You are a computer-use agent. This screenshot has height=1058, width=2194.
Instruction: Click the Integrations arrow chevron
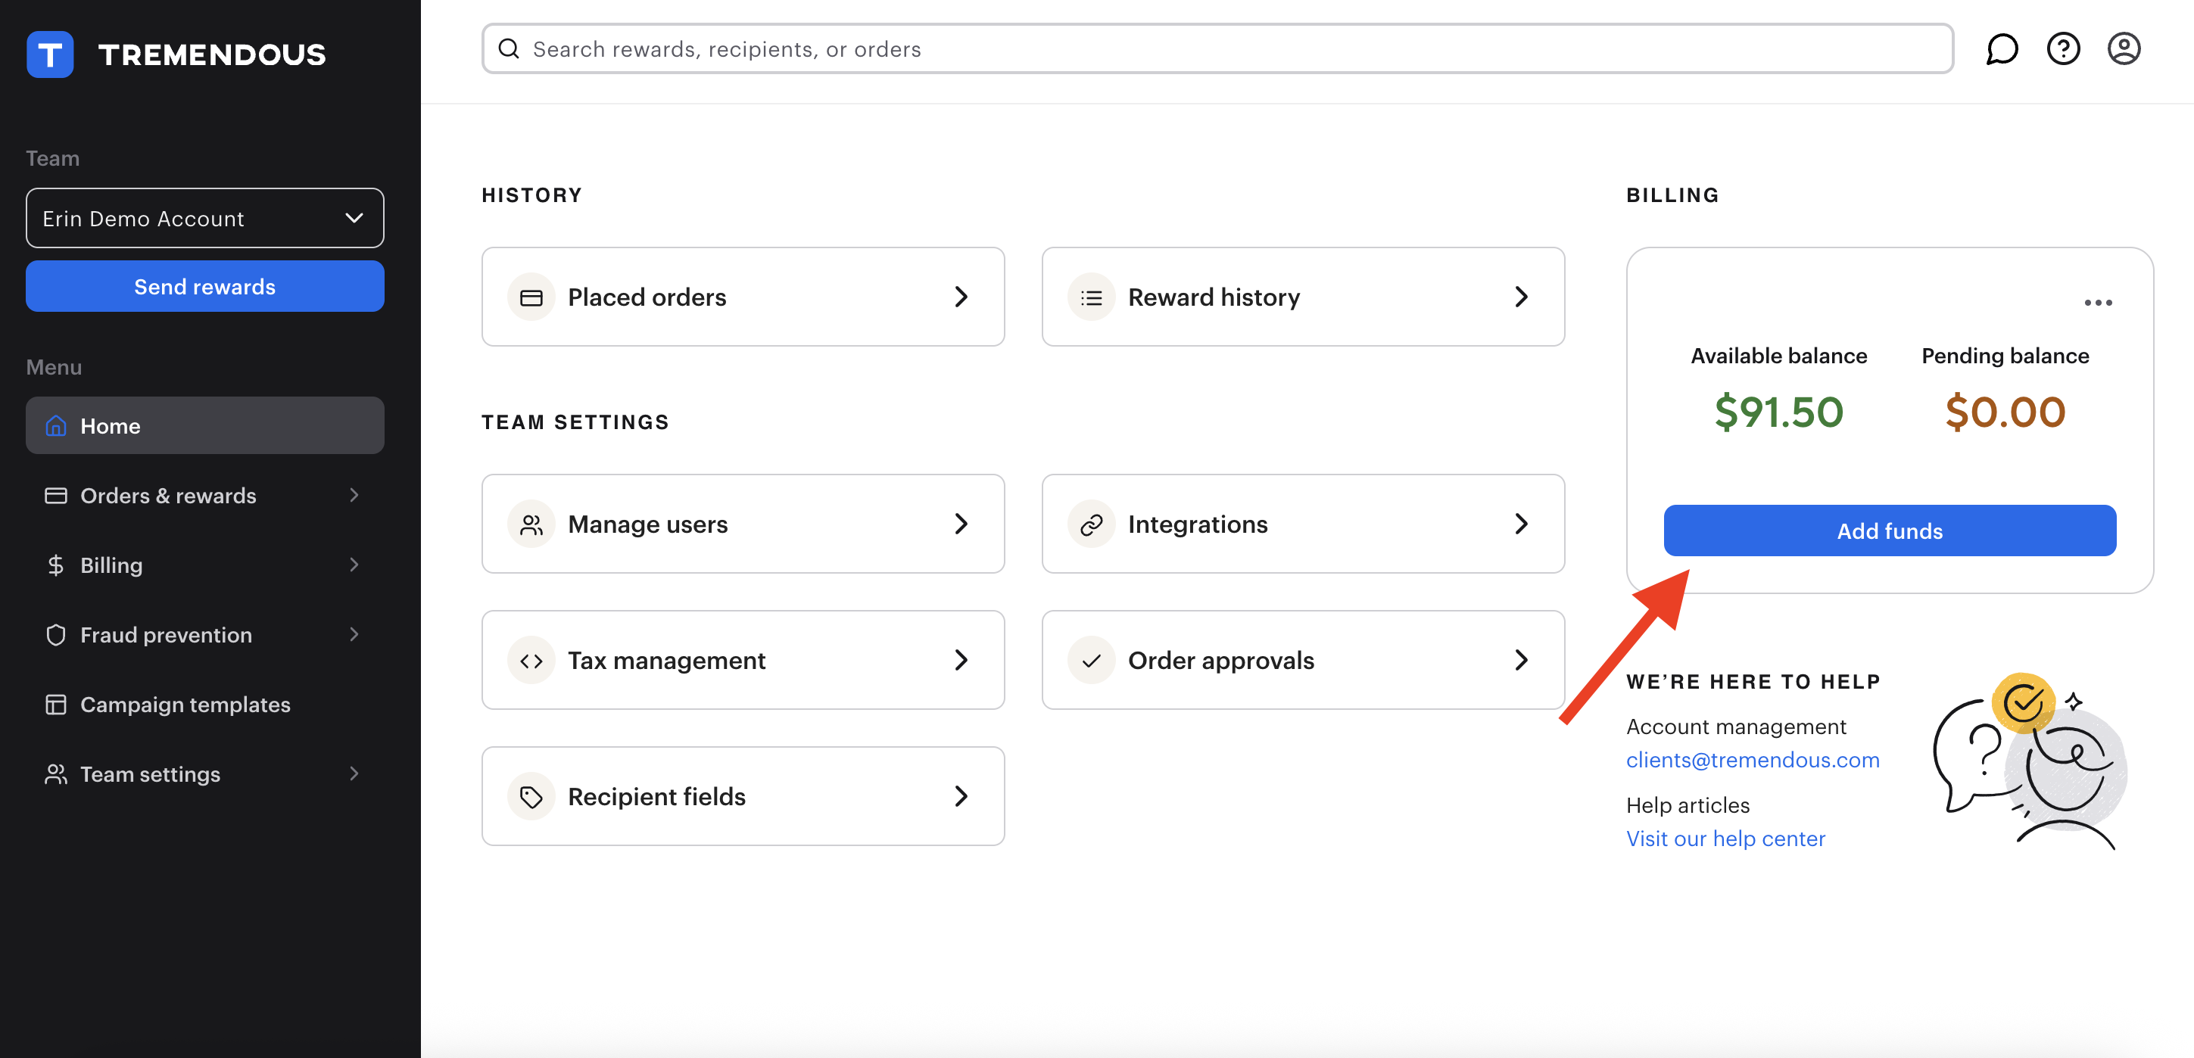[x=1522, y=524]
